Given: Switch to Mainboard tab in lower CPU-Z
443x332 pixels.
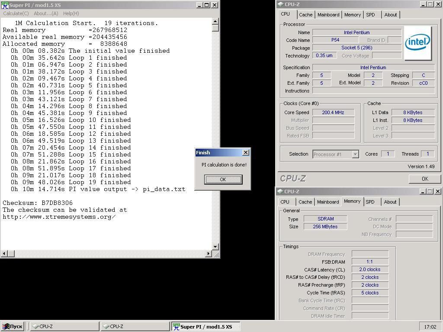Looking at the screenshot, I should click(x=328, y=202).
